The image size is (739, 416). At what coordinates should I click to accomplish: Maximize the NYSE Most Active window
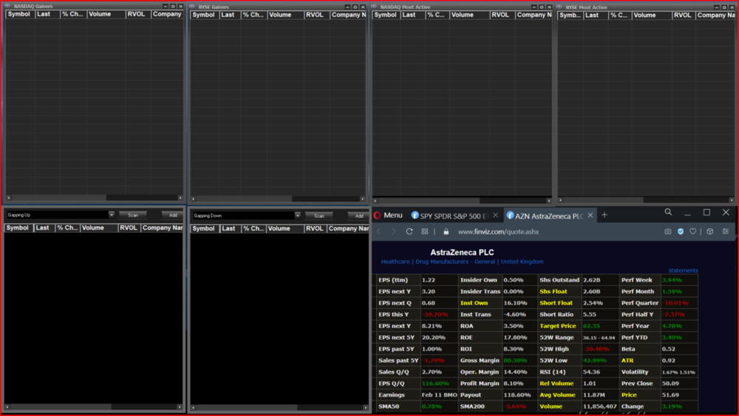point(724,7)
